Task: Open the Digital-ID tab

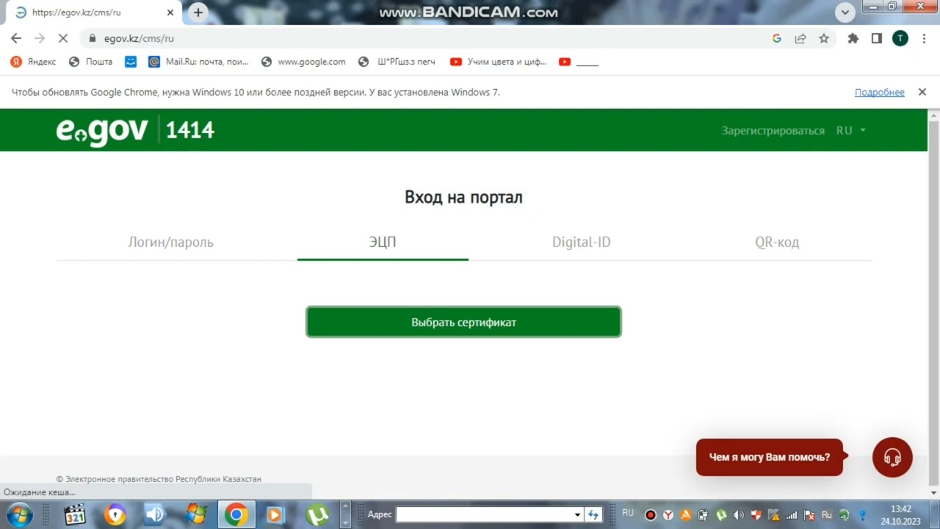Action: click(581, 242)
